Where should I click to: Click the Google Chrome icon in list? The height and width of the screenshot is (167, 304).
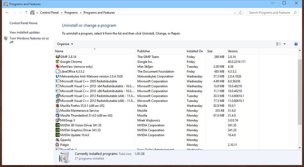click(57, 62)
